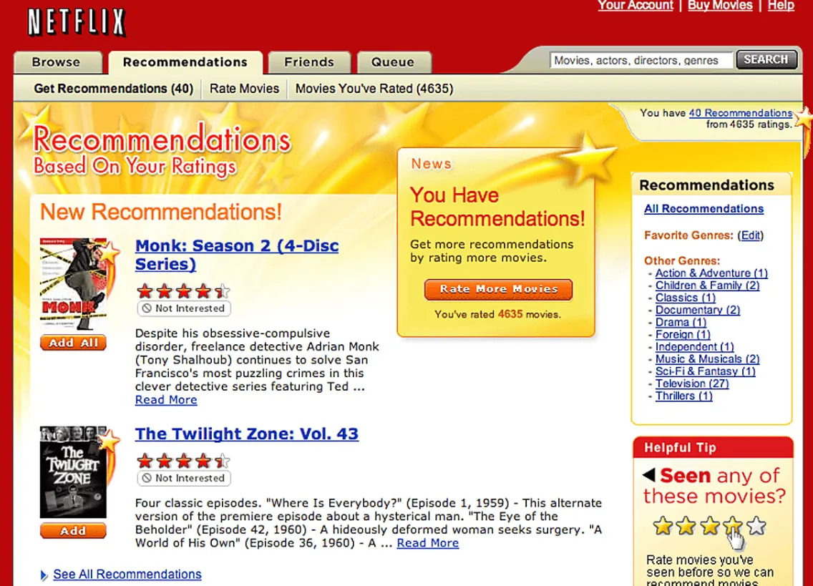The image size is (813, 586).
Task: Open Monk: Season 2 title link
Action: pyautogui.click(x=237, y=255)
